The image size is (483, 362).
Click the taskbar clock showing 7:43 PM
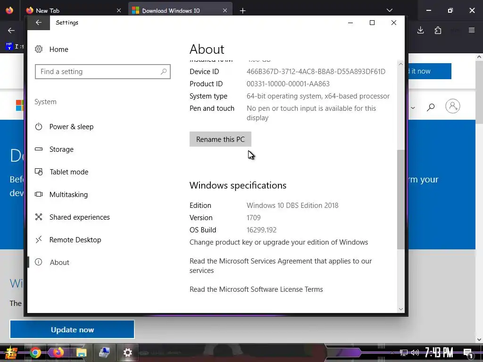click(439, 353)
